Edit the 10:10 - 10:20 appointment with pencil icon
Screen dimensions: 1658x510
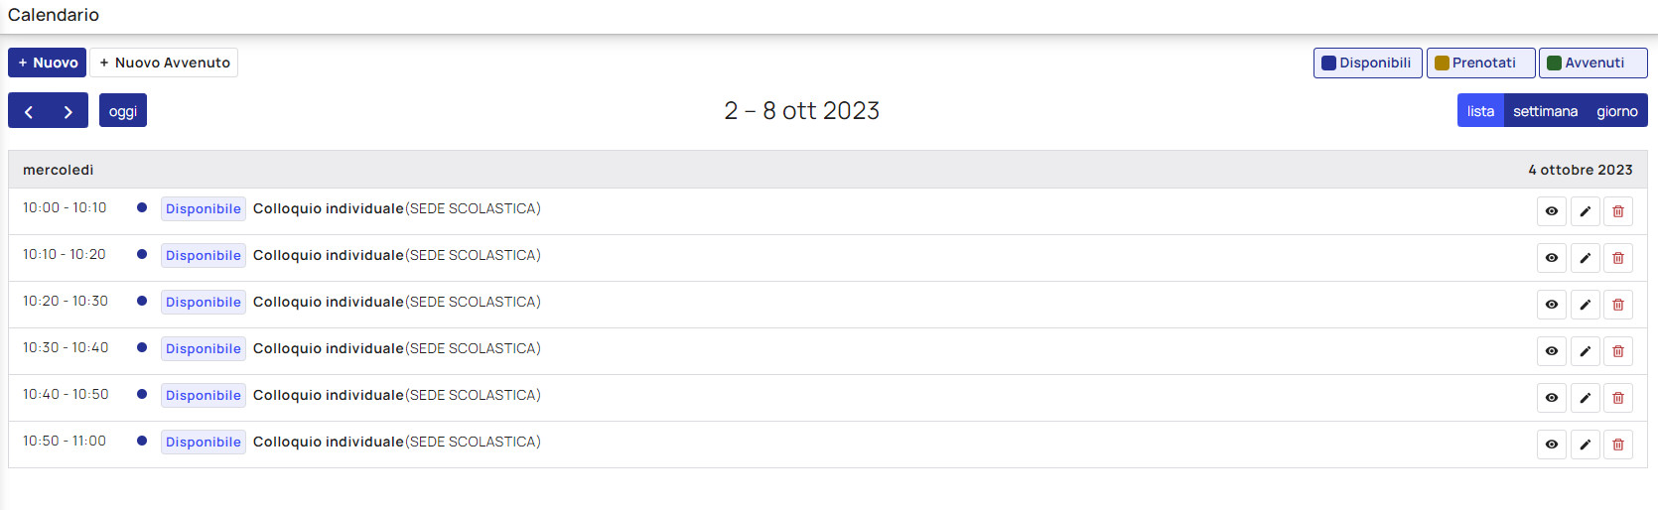pos(1586,258)
